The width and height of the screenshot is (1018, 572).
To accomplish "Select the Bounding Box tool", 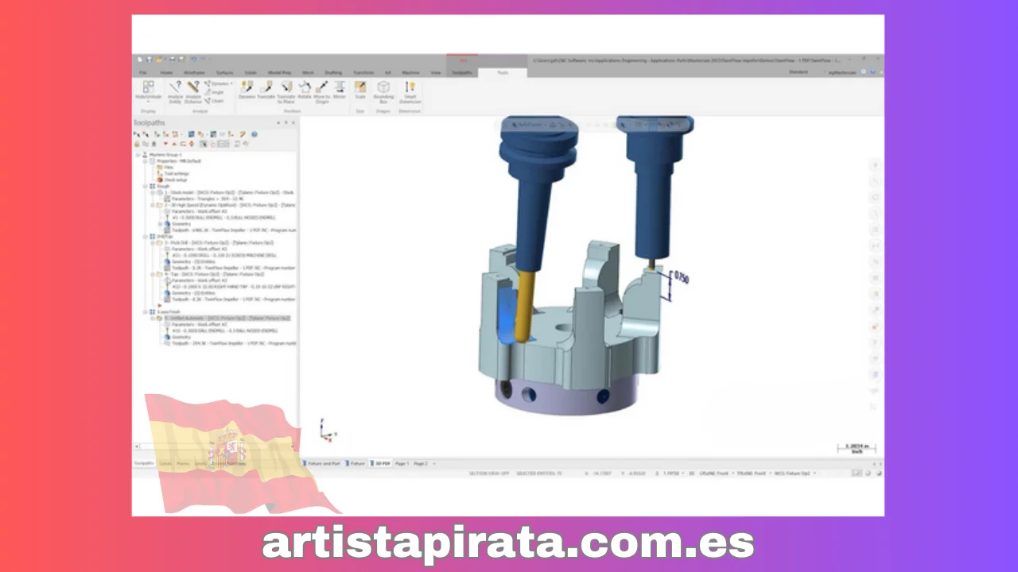I will pyautogui.click(x=383, y=91).
